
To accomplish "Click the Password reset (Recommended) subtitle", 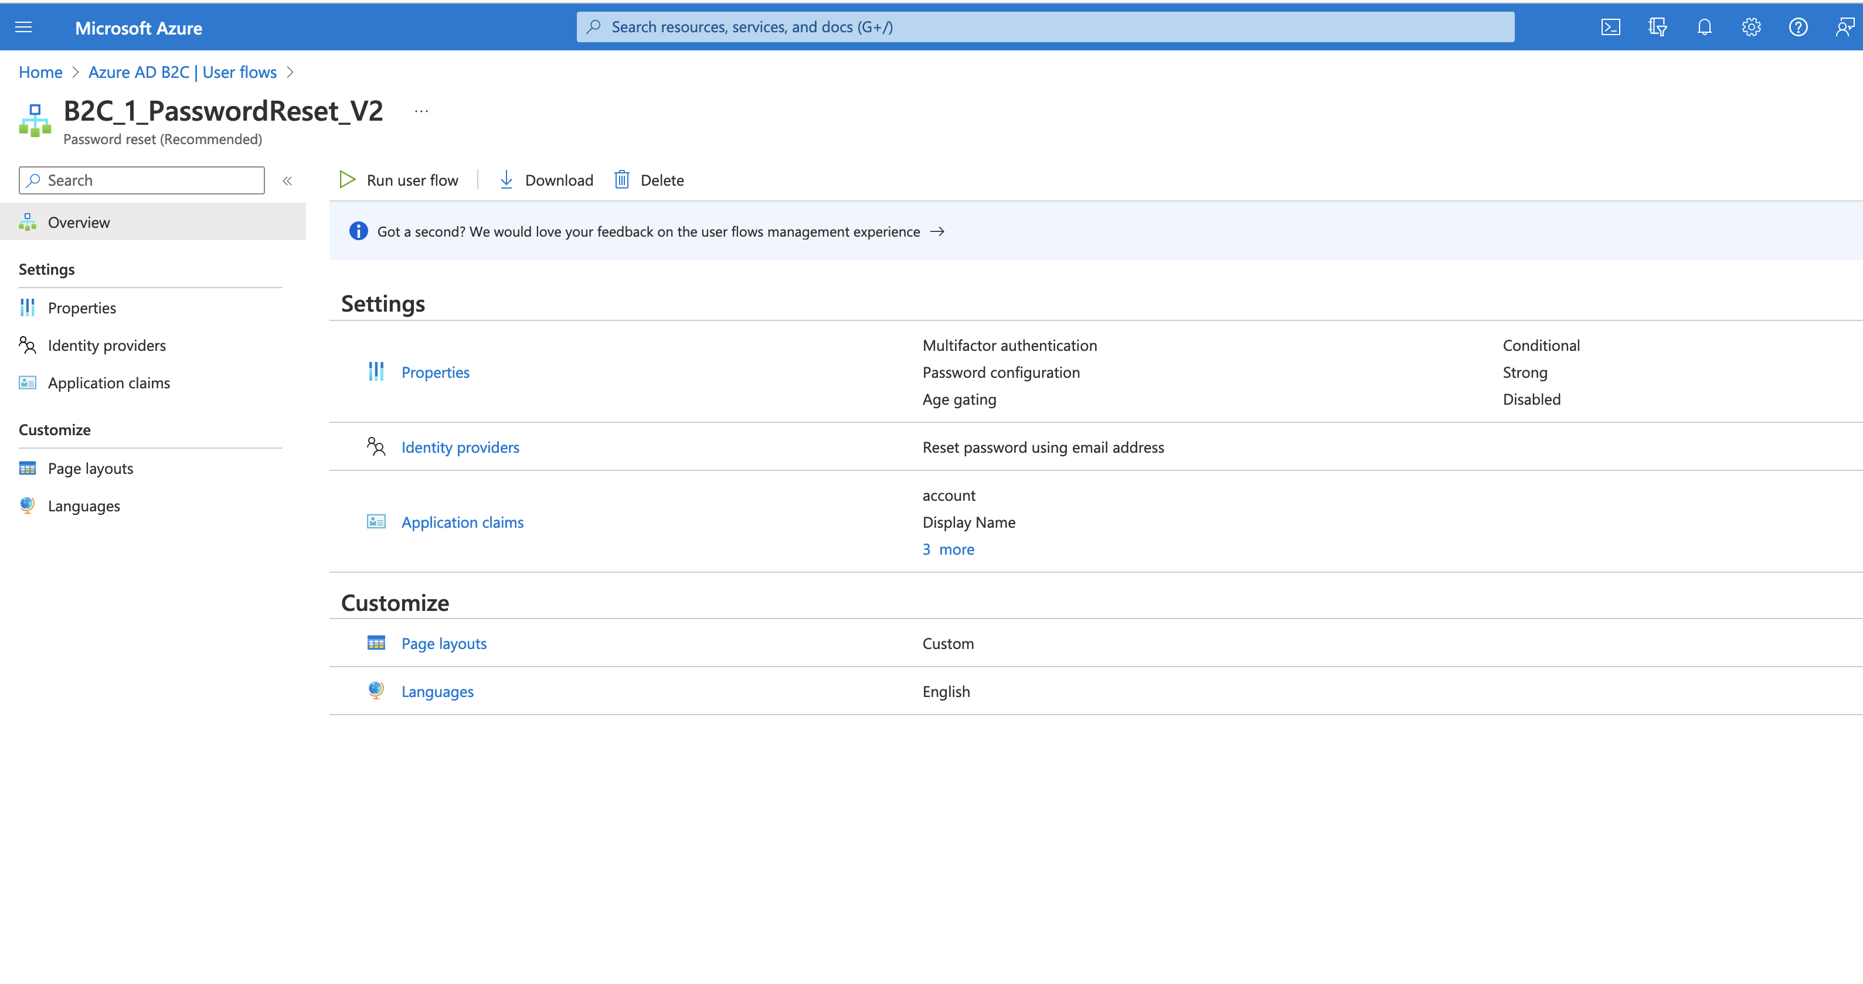I will [x=163, y=139].
